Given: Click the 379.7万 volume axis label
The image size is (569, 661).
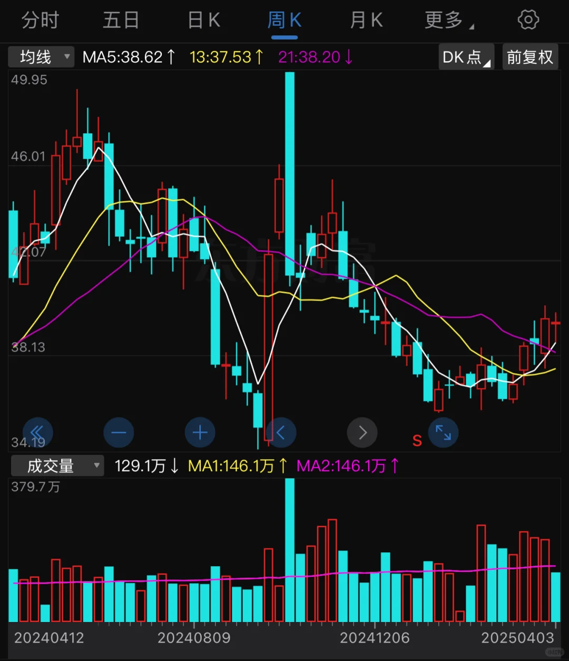Looking at the screenshot, I should tap(35, 487).
